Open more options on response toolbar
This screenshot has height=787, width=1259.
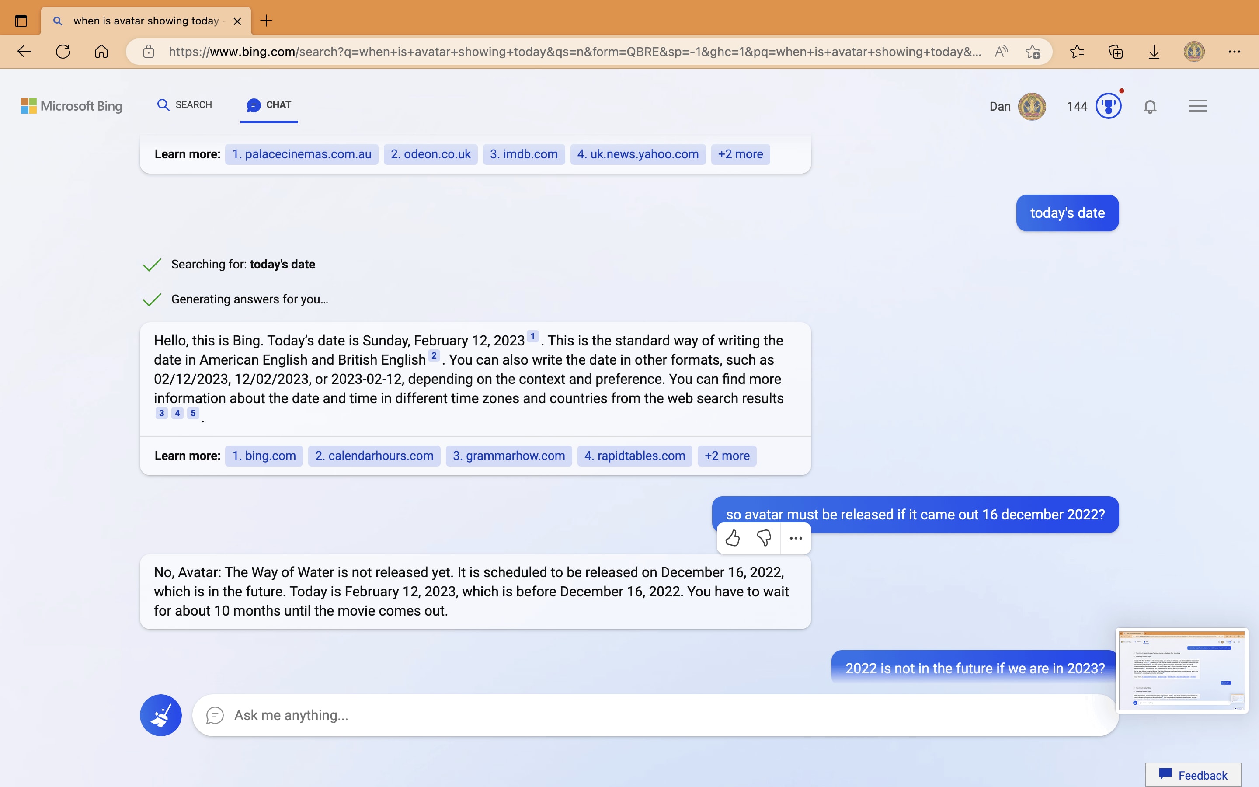(796, 538)
